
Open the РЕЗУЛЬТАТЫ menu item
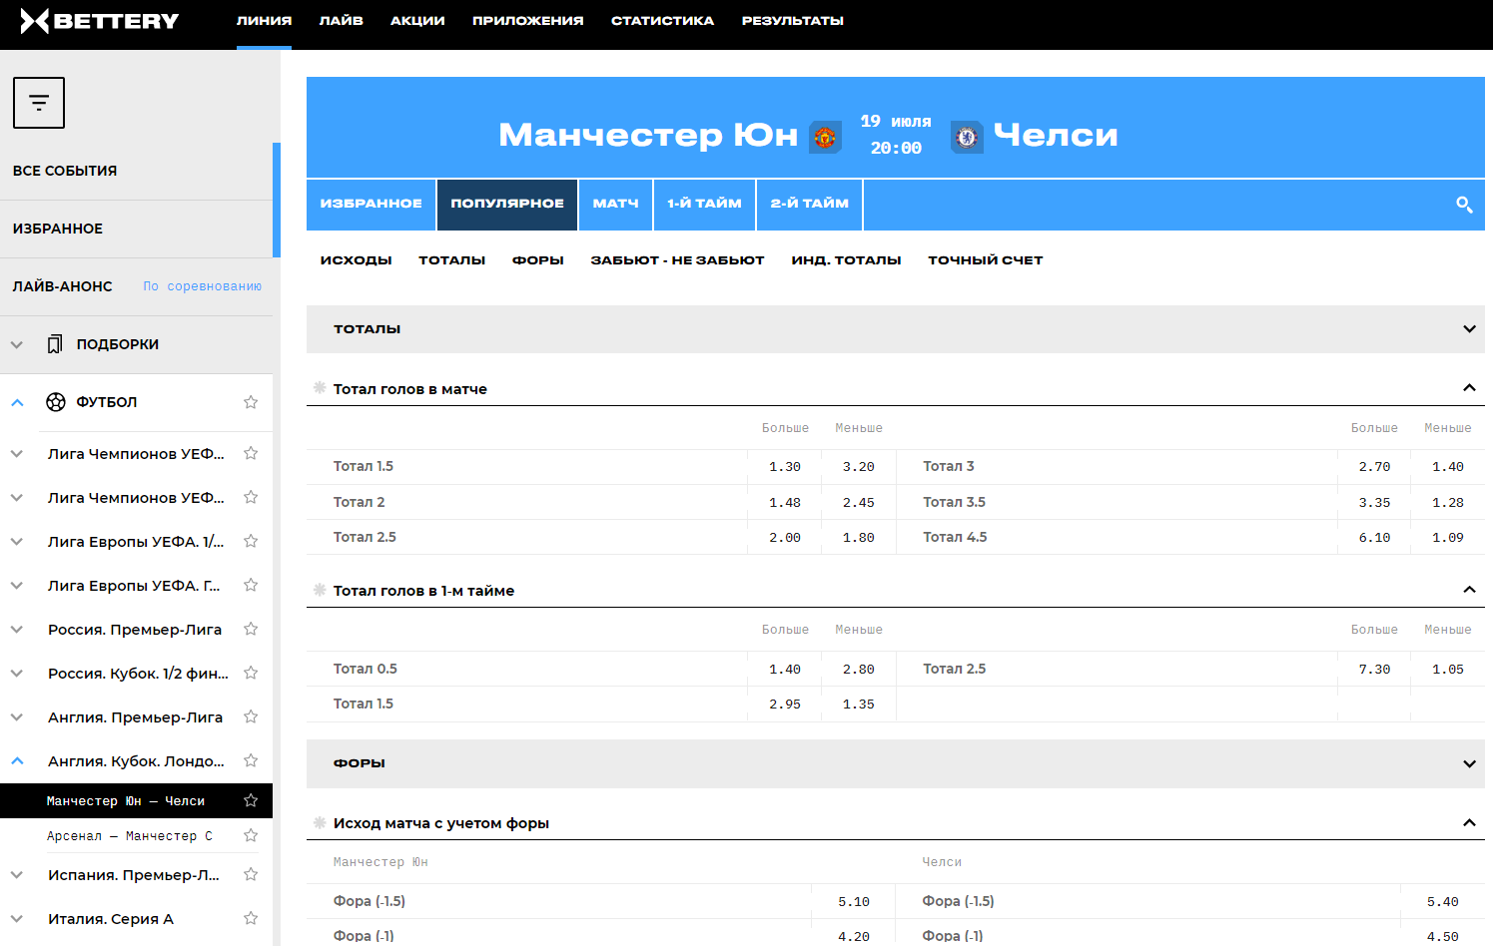tap(793, 20)
